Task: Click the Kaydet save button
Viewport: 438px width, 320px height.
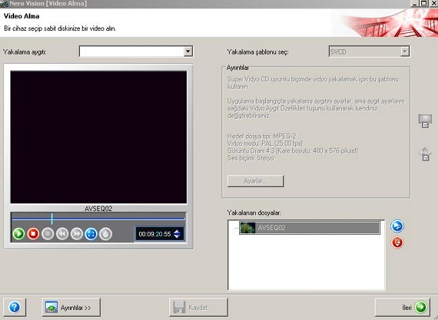Action: pos(198,307)
